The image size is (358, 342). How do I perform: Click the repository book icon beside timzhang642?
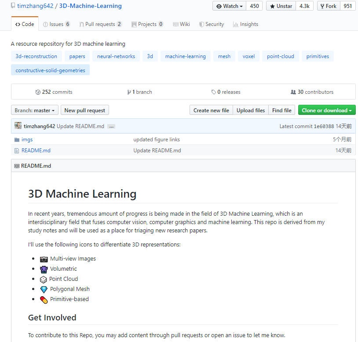pyautogui.click(x=13, y=5)
